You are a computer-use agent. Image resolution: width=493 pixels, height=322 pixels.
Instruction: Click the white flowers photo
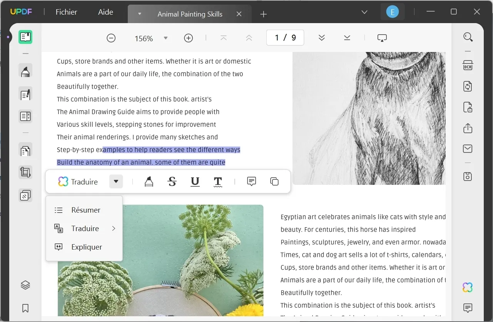(x=160, y=260)
